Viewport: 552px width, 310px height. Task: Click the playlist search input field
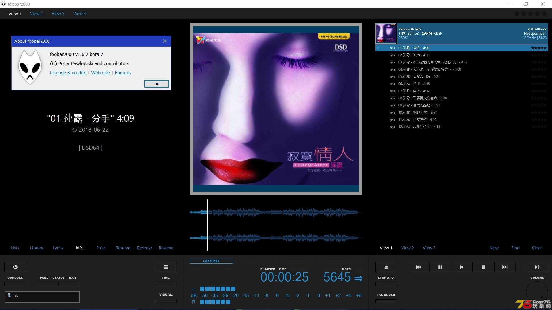coord(42,297)
